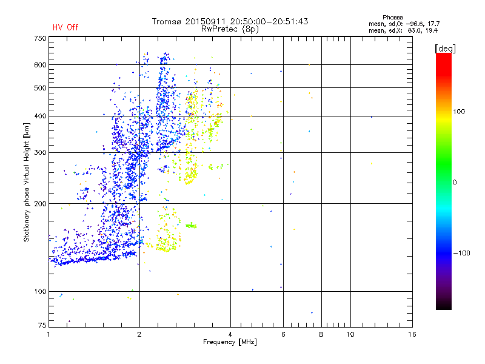Image resolution: width=485 pixels, height=364 pixels.
Task: Click the plot title 'Tromsø 20150911 20:50:00-20:51:43'
Action: 230,21
